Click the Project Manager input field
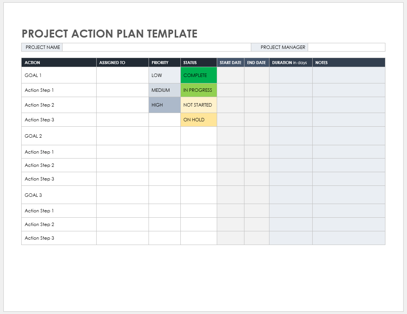407x314 pixels. [x=346, y=47]
